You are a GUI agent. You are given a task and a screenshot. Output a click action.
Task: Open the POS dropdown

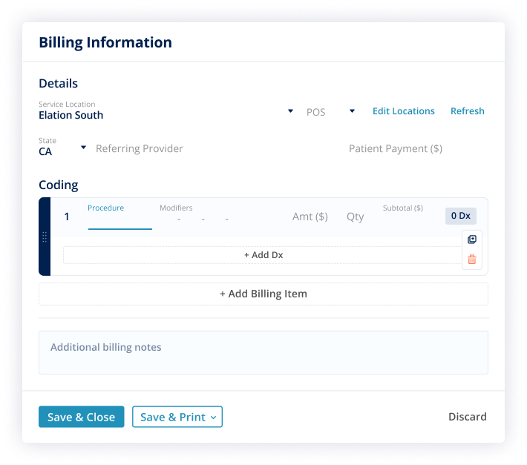click(352, 111)
